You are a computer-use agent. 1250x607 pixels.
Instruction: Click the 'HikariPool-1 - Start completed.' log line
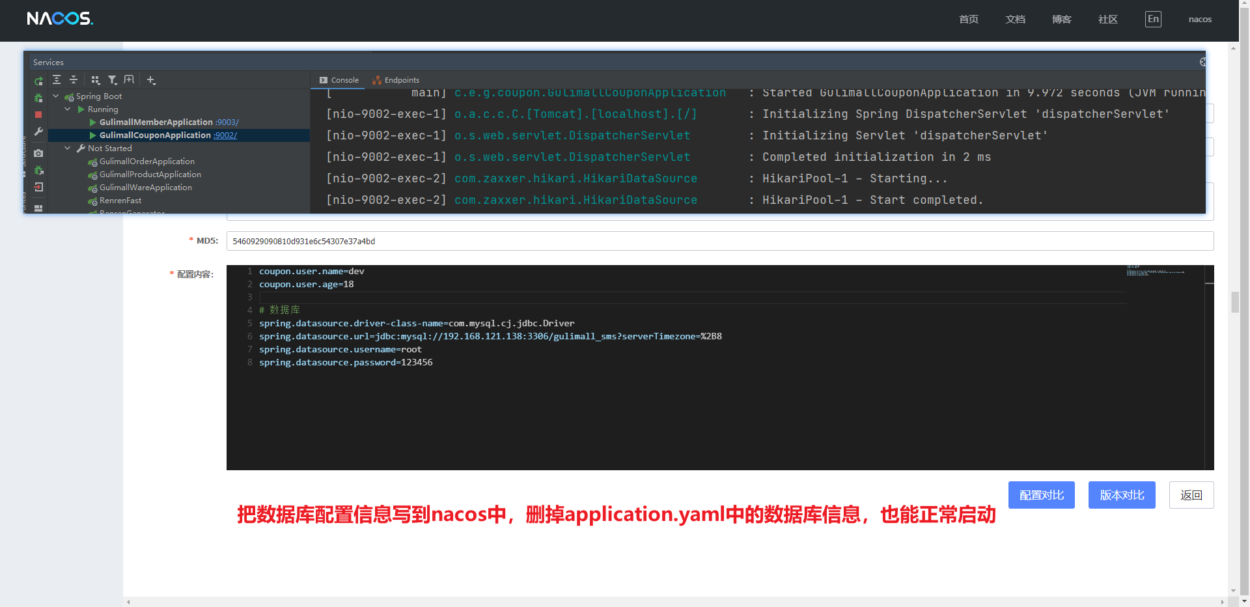tap(873, 200)
